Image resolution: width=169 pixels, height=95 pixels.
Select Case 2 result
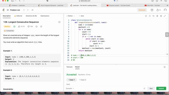(83, 80)
